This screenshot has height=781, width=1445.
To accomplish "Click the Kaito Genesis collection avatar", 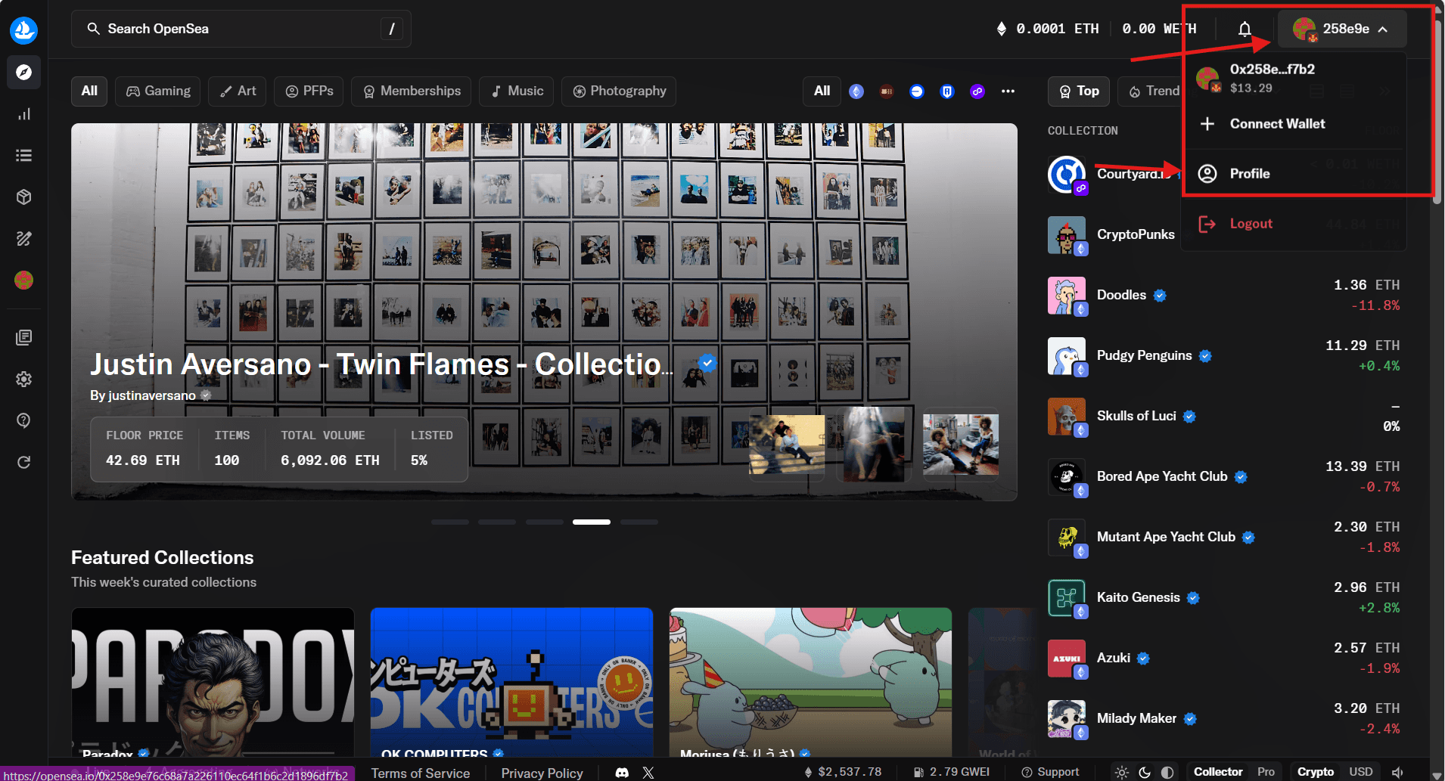I will coord(1067,598).
